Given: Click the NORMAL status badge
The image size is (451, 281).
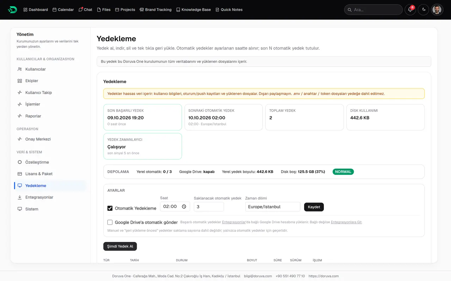Looking at the screenshot, I should (343, 172).
